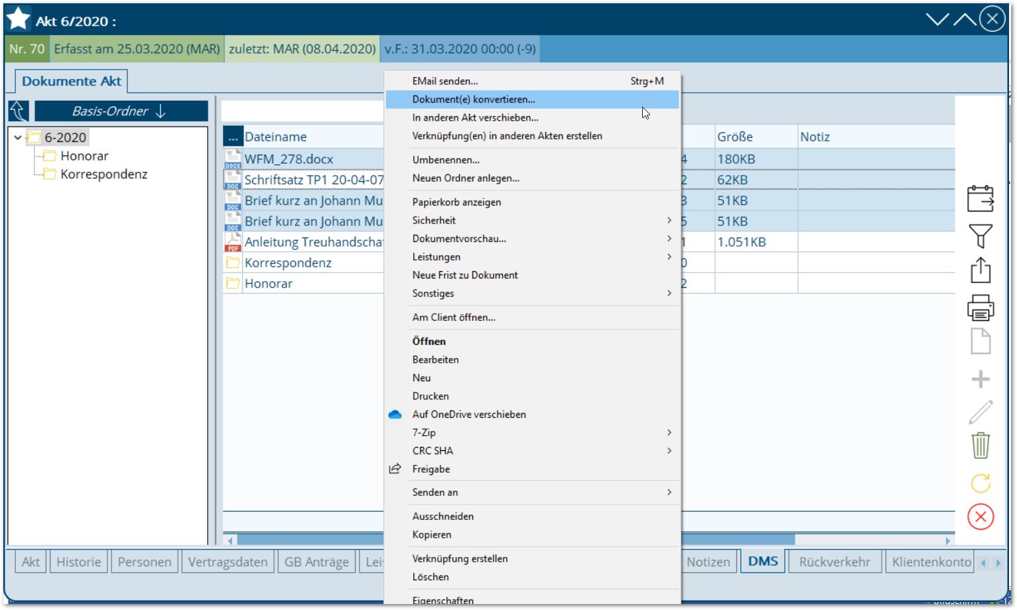The height and width of the screenshot is (610, 1017).
Task: Choose EMail senden from context menu
Action: pyautogui.click(x=532, y=81)
